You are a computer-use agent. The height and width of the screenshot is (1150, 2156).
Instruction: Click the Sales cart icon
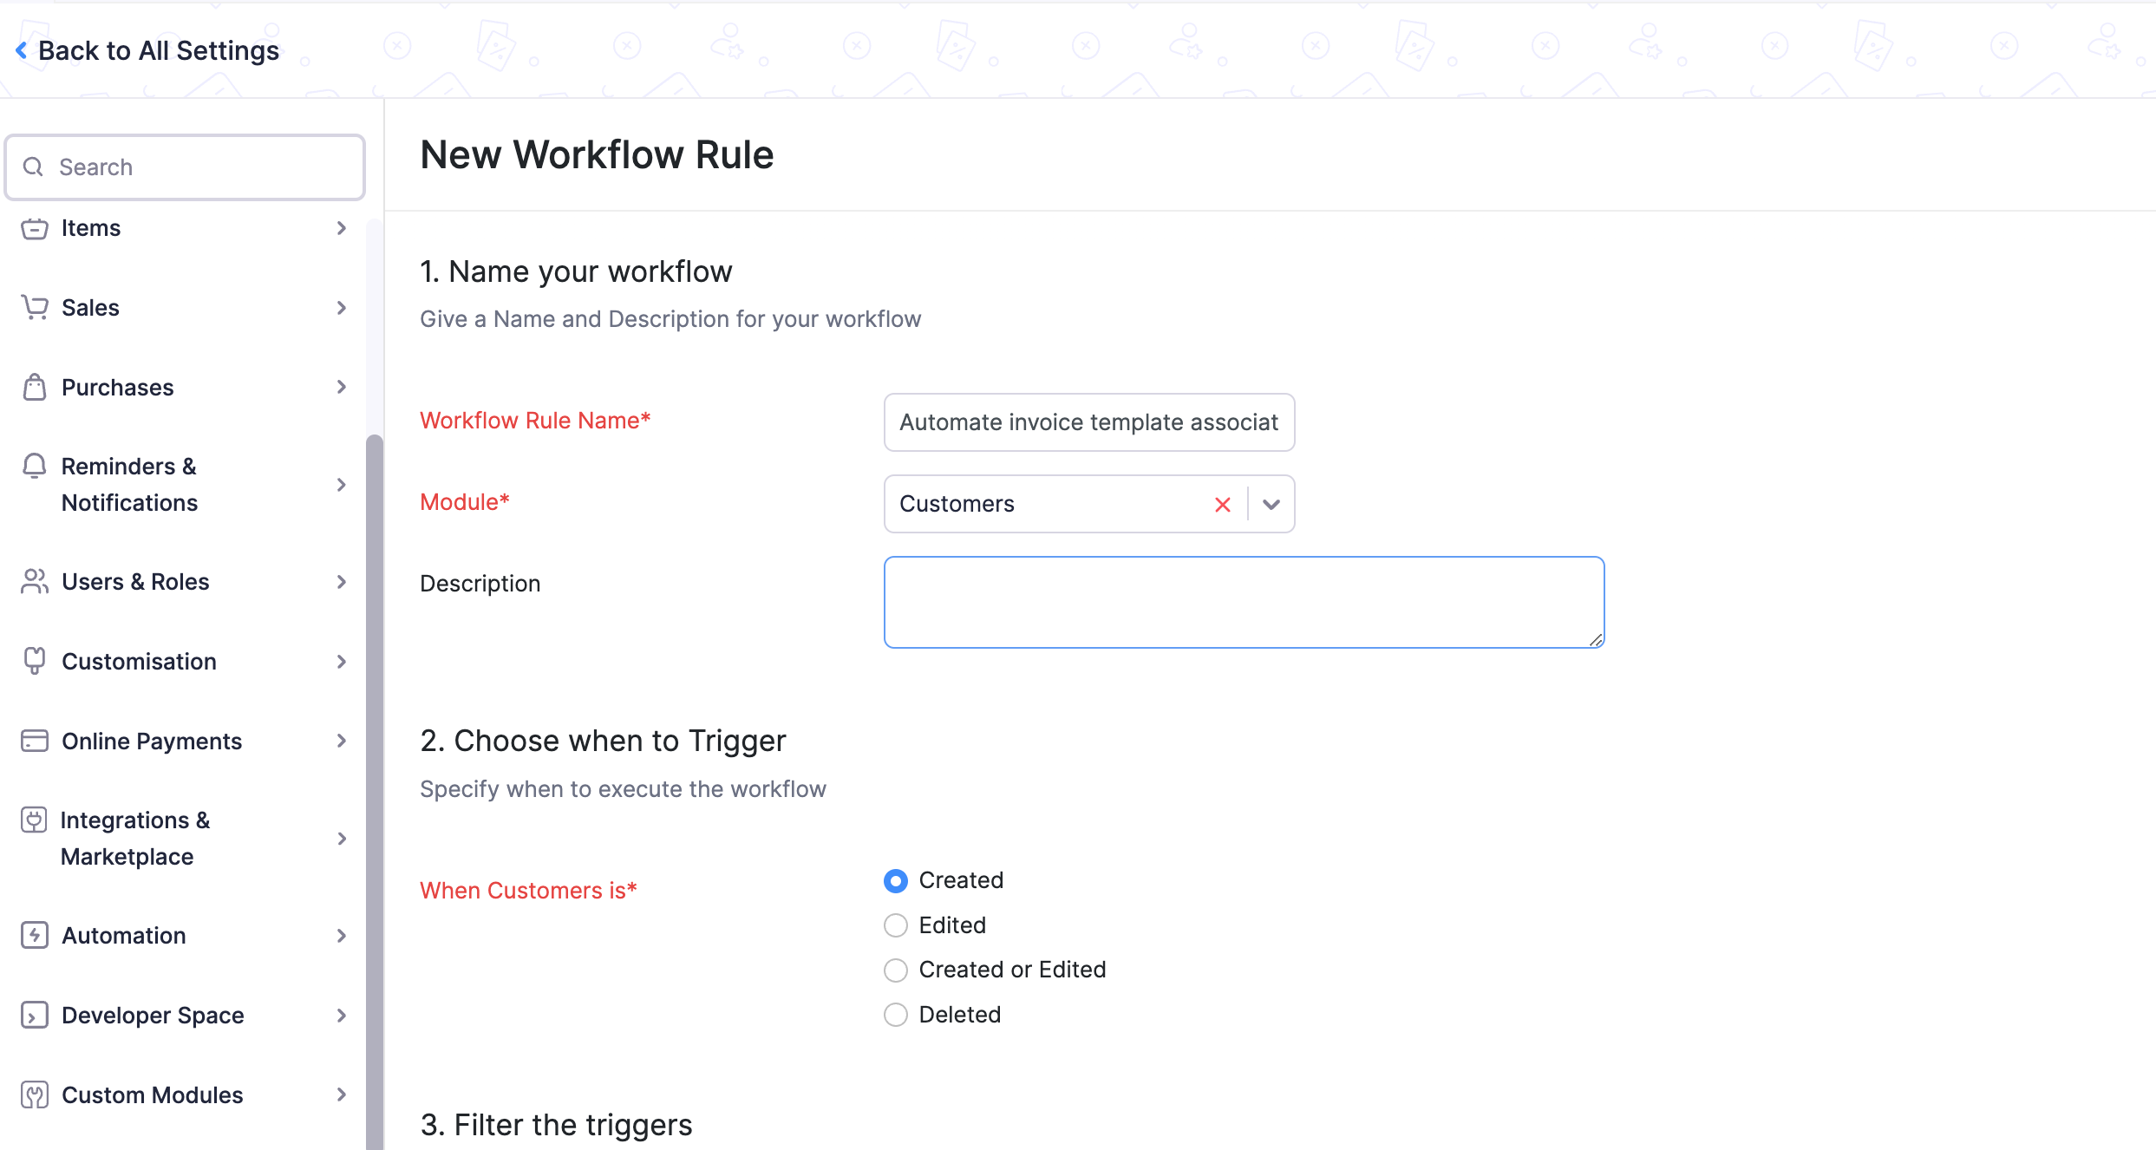34,308
